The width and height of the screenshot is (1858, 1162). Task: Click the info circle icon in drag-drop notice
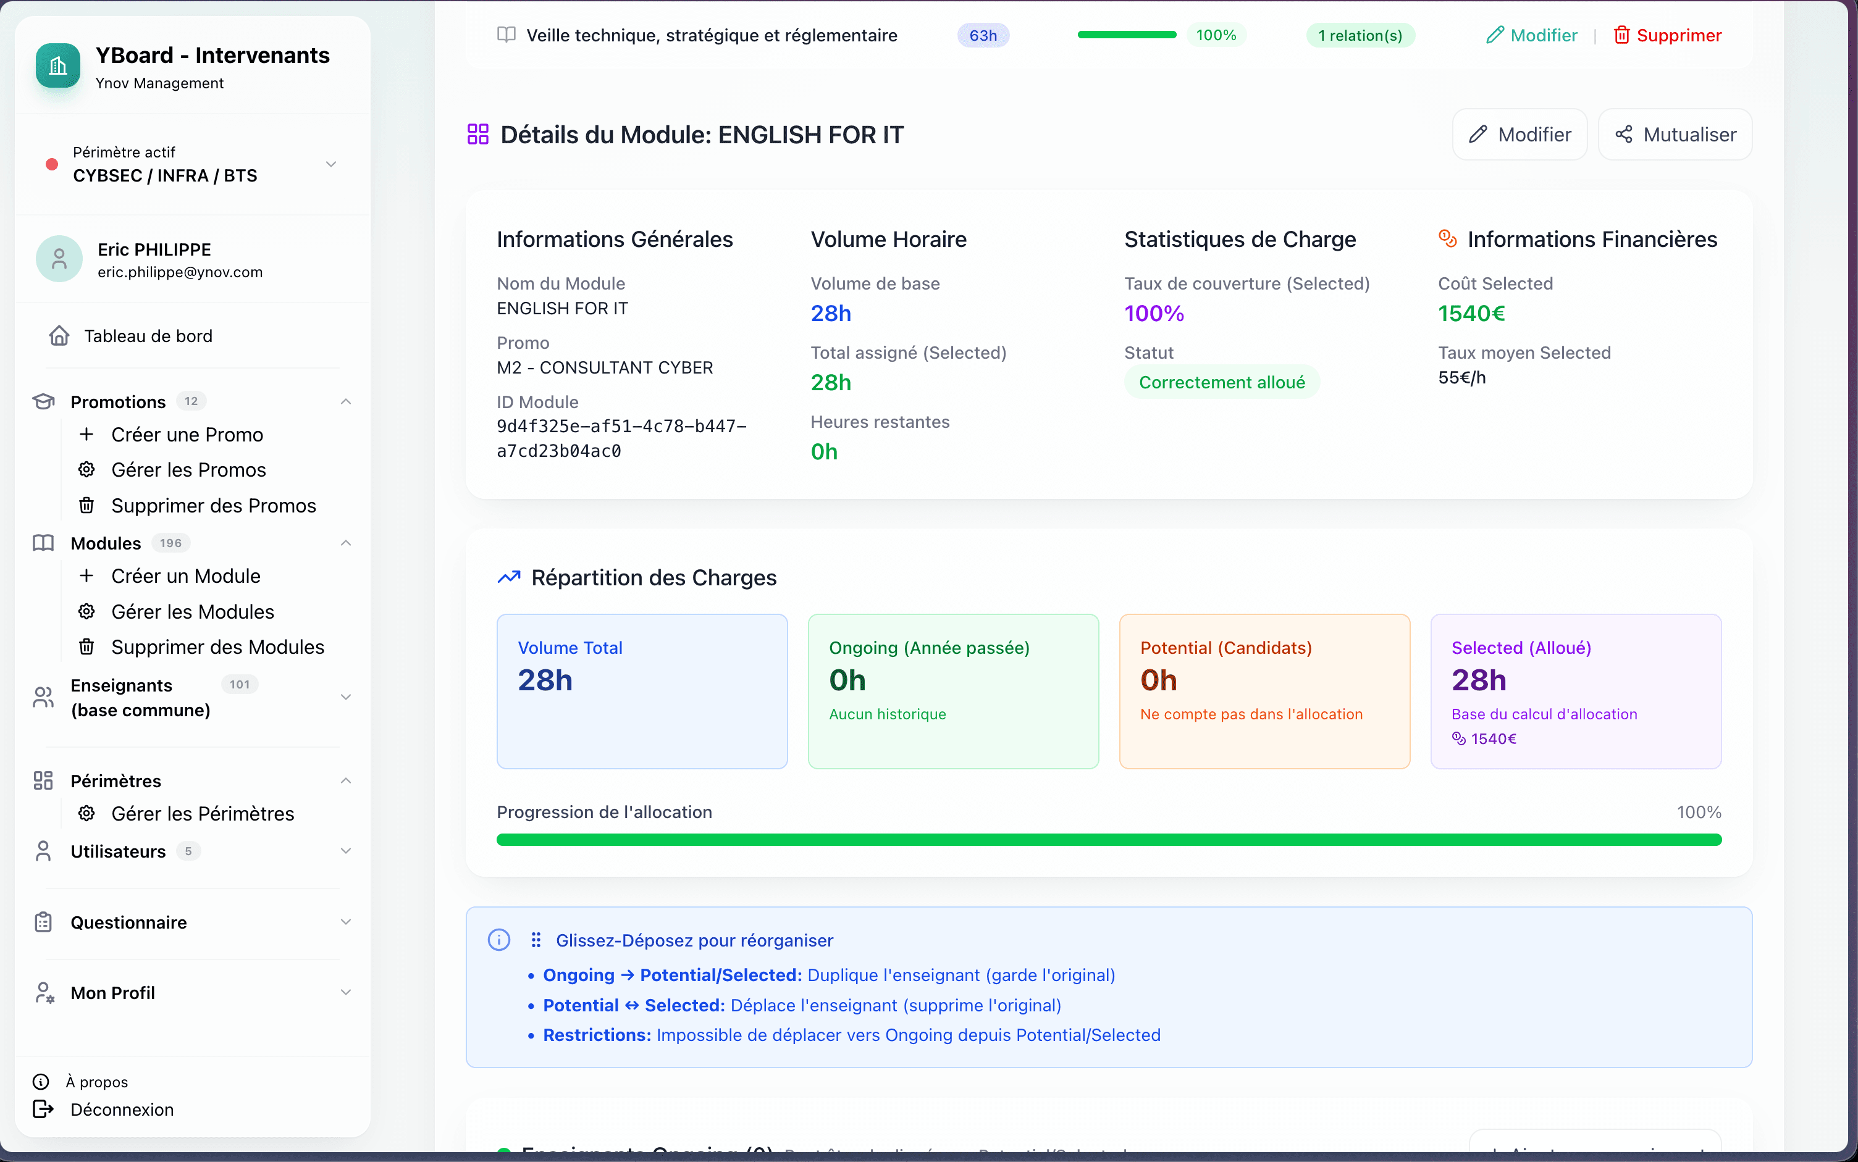coord(499,940)
